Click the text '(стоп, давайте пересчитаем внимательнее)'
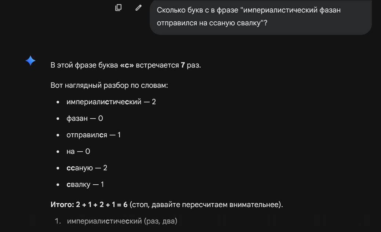This screenshot has height=232, width=381. (206, 204)
